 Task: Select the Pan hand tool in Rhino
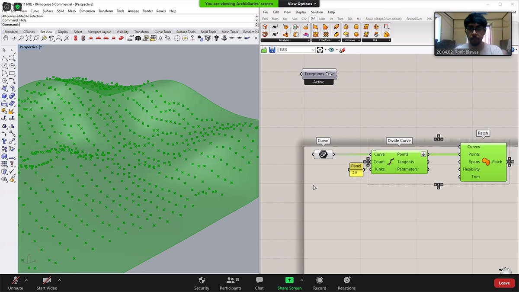click(6, 39)
